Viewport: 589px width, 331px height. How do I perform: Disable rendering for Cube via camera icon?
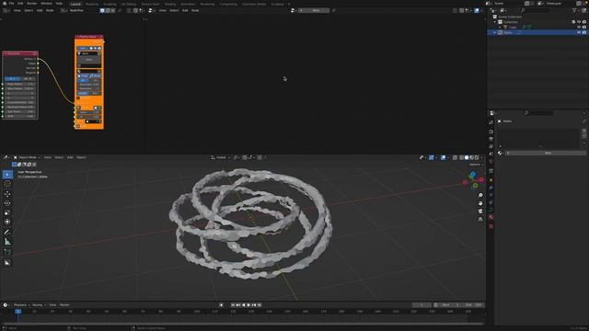[x=584, y=28]
